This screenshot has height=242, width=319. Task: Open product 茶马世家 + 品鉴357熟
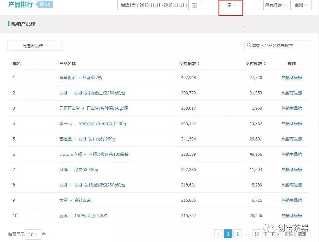(x=81, y=78)
